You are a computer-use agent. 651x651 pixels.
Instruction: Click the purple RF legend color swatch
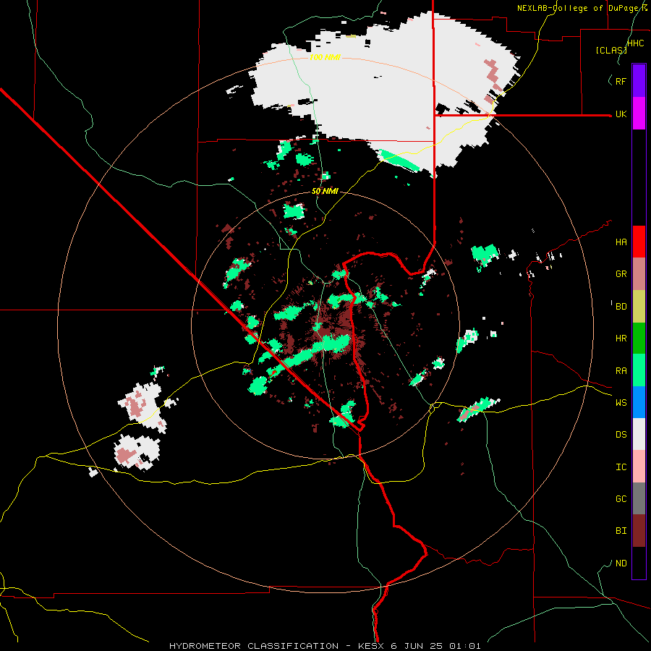pyautogui.click(x=639, y=81)
